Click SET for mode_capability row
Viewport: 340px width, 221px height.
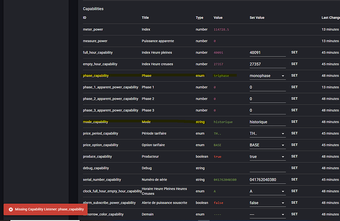coord(294,121)
